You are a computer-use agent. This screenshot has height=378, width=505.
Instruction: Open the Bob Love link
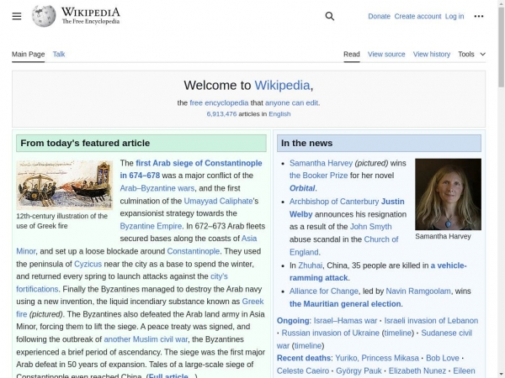(x=443, y=358)
